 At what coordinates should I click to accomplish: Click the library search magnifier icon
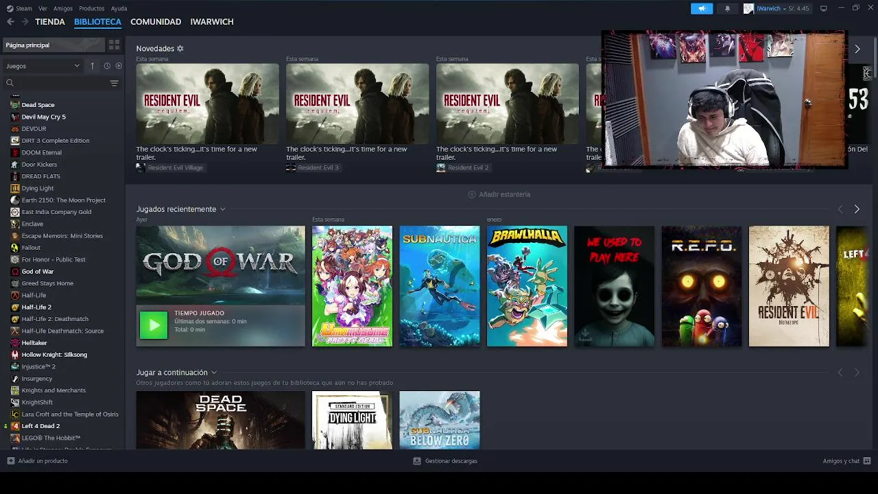tap(10, 83)
